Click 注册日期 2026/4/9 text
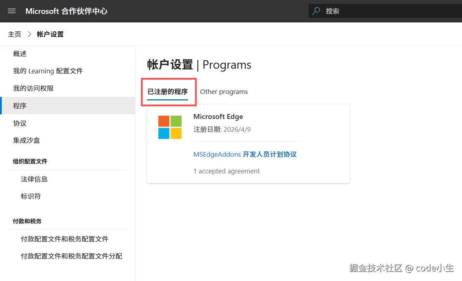The width and height of the screenshot is (462, 281). tap(222, 129)
